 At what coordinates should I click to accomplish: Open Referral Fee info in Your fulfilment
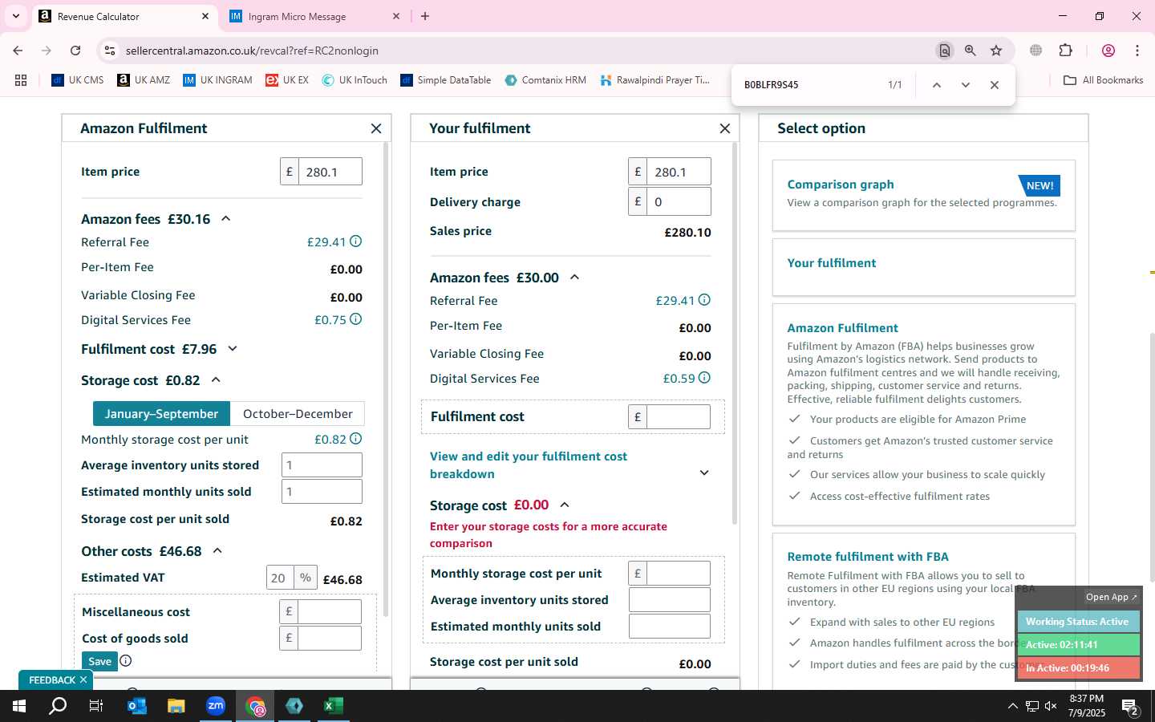704,300
